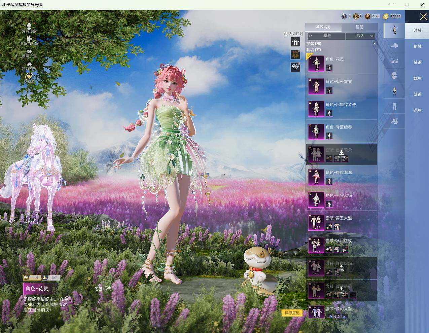Screen dimensions: 429x333
Task: Switch to the 战备 tab
Action: pos(417,94)
